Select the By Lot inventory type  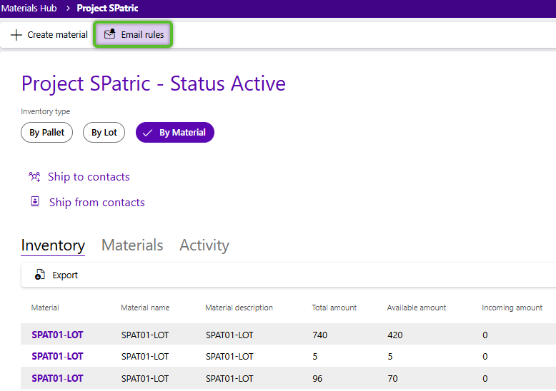[104, 133]
